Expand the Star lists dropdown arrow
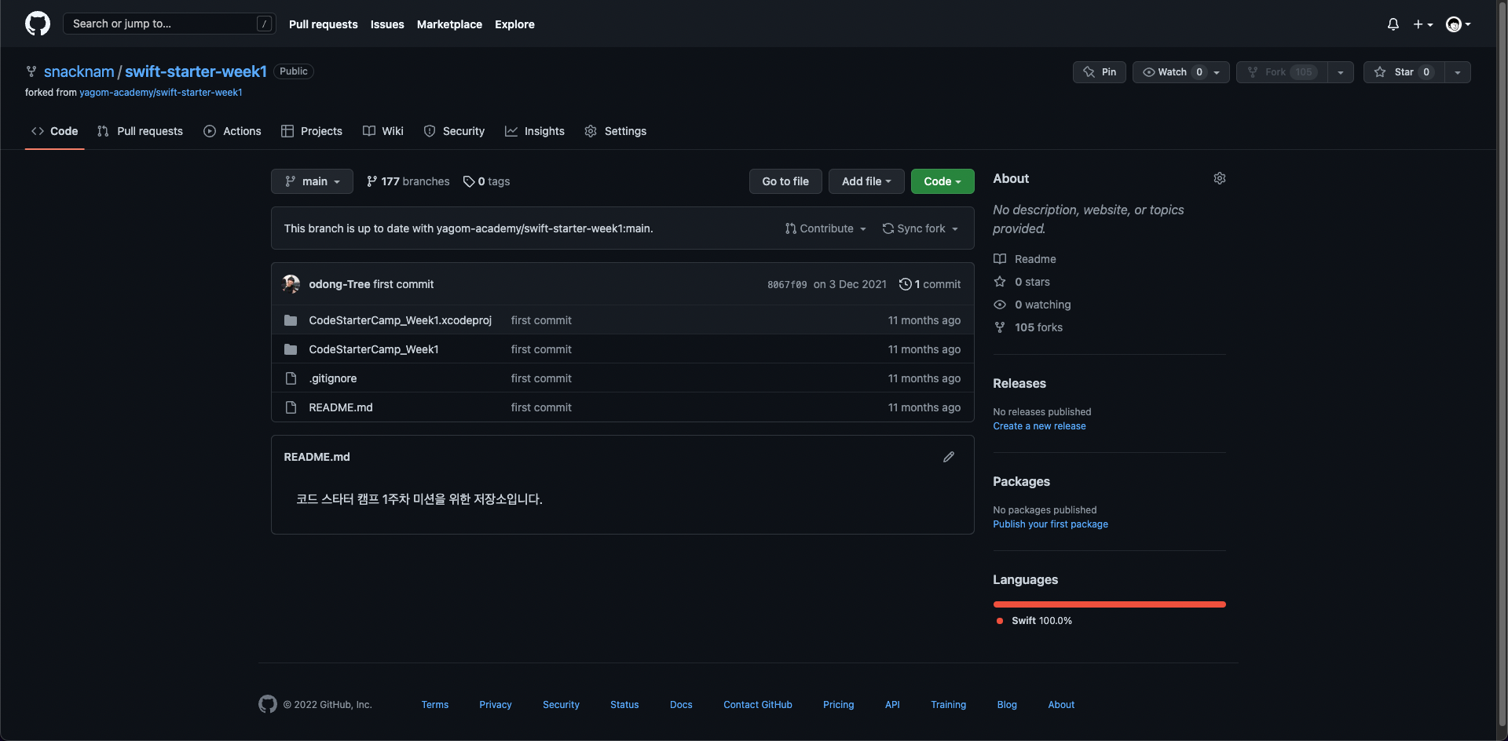This screenshot has width=1508, height=741. [x=1458, y=72]
